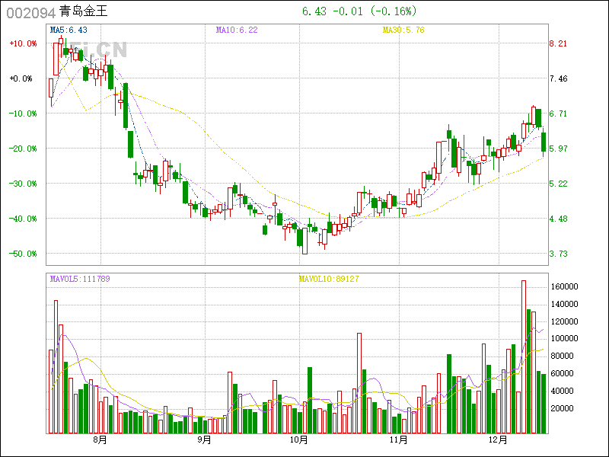Viewport: 609px width, 457px height.
Task: Click the (-0.16%) percent change value
Action: coord(394,11)
